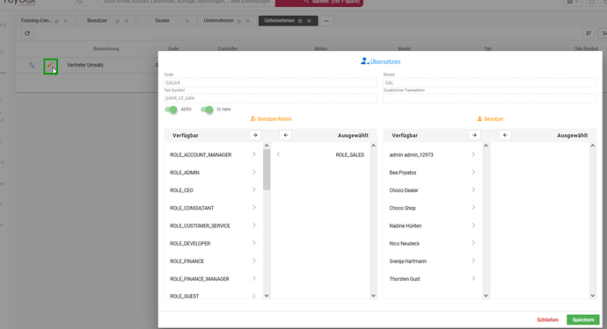
Task: Add user admin admin_12973 via its chevron
Action: tap(473, 154)
